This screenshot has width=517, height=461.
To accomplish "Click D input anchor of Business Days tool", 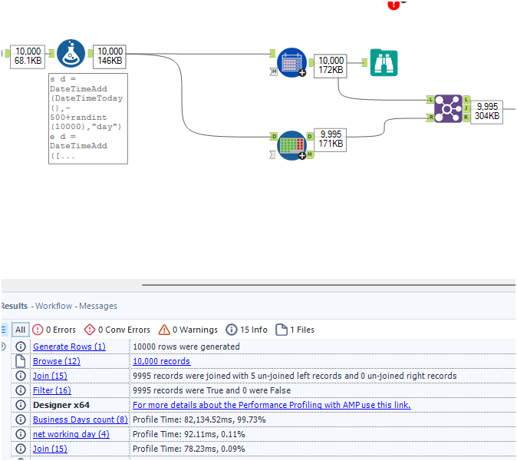I will [x=274, y=137].
